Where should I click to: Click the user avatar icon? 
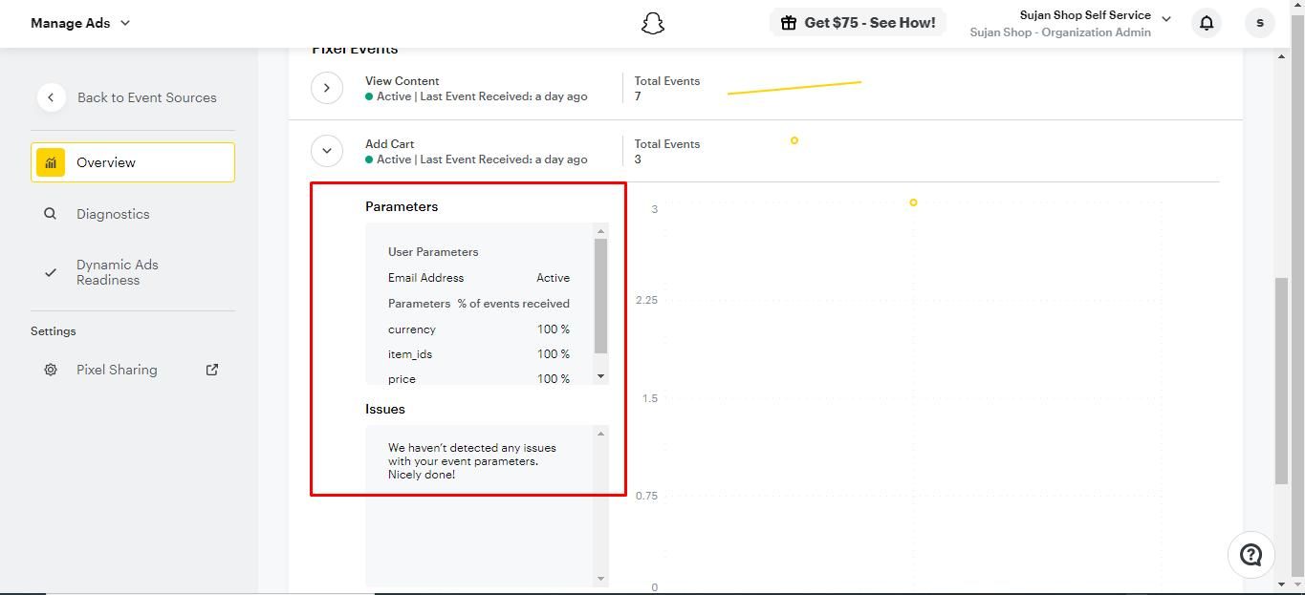coord(1260,23)
